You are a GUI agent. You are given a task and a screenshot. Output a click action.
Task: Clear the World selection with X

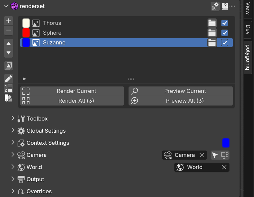224,167
